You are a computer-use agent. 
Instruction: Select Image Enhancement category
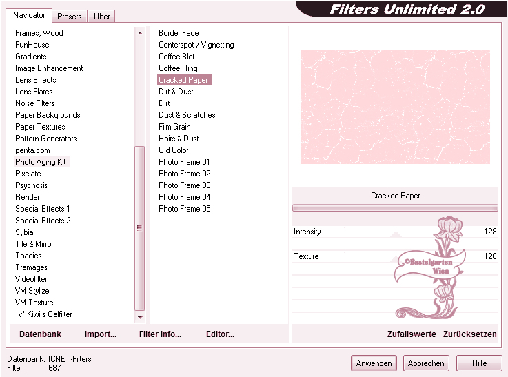pyautogui.click(x=49, y=68)
